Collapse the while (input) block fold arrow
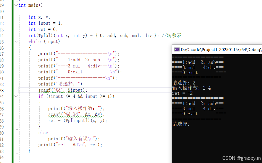 click(x=16, y=41)
